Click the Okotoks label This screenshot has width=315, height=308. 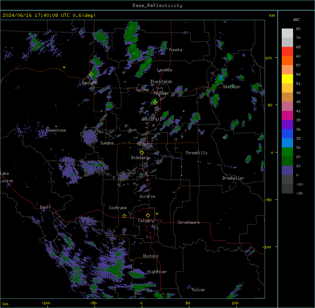[151, 256]
